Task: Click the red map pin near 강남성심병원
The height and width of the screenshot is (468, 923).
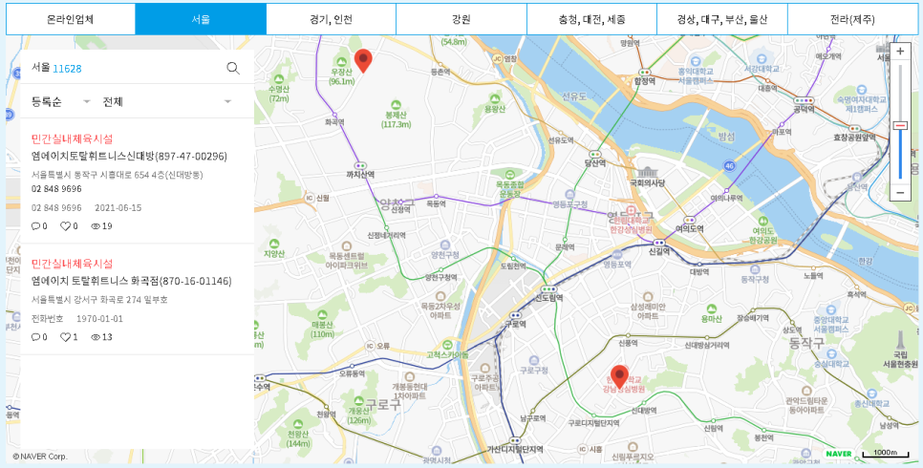Action: coord(619,376)
